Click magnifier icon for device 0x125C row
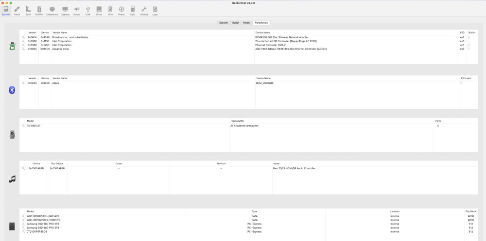 pos(23,45)
